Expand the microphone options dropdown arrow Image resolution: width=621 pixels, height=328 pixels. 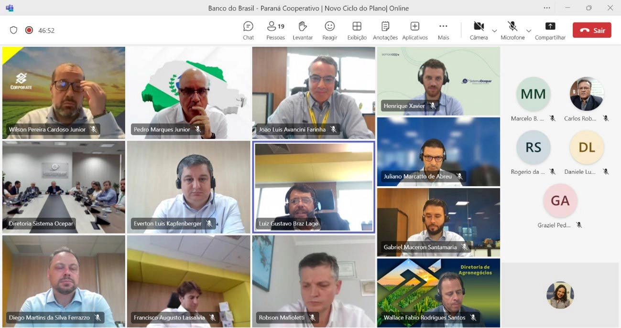pyautogui.click(x=528, y=31)
